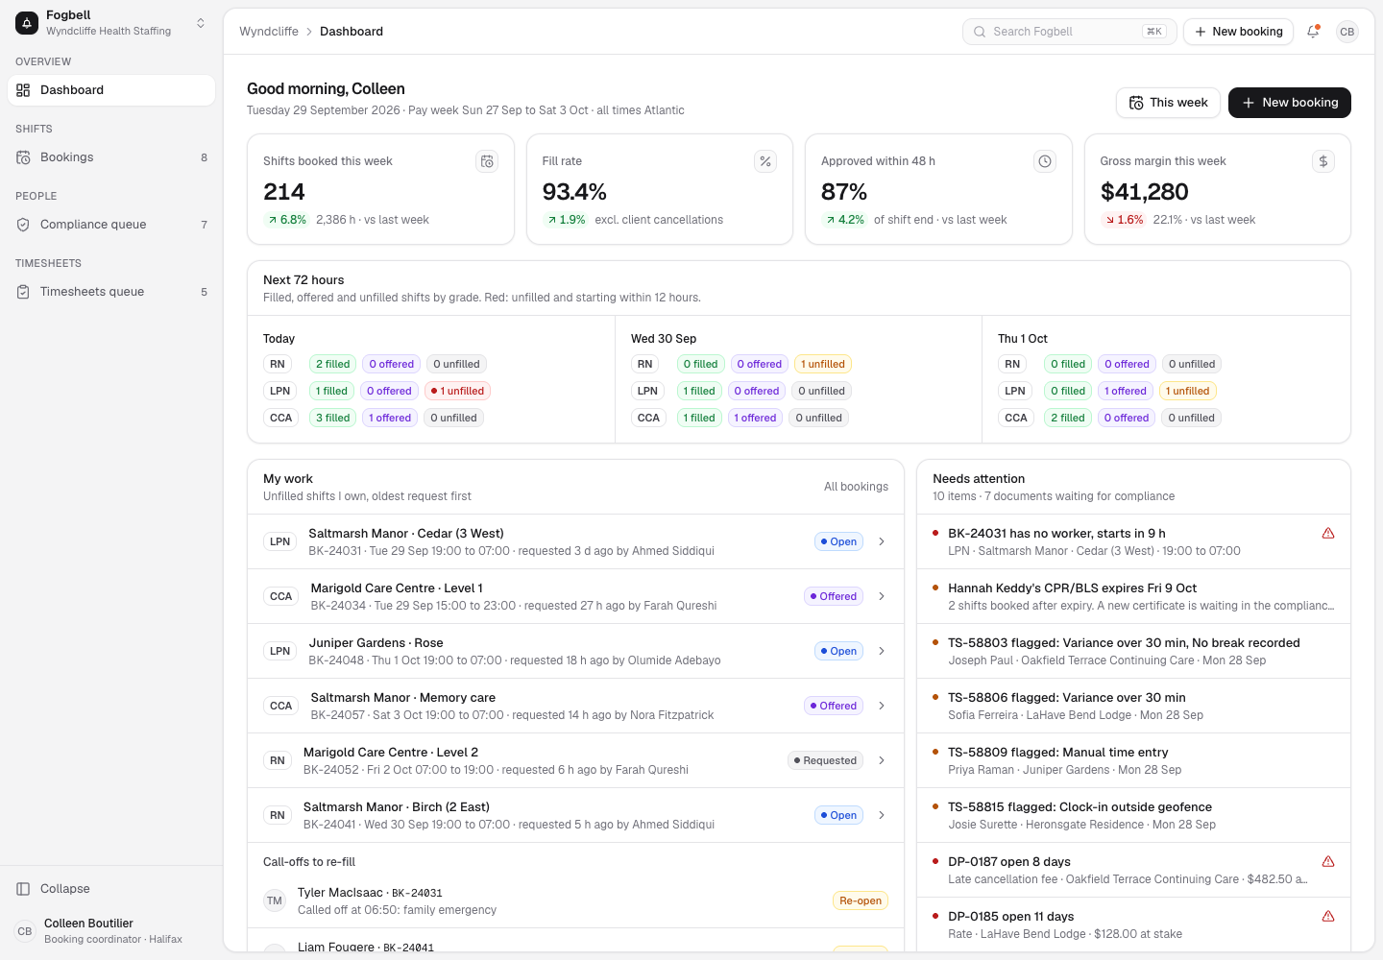The width and height of the screenshot is (1383, 960).
Task: Open TS-58803 flagged timesheet item
Action: (1133, 651)
